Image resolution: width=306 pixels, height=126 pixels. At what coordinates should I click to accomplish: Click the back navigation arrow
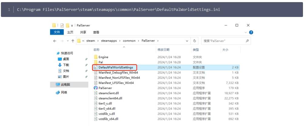point(55,41)
